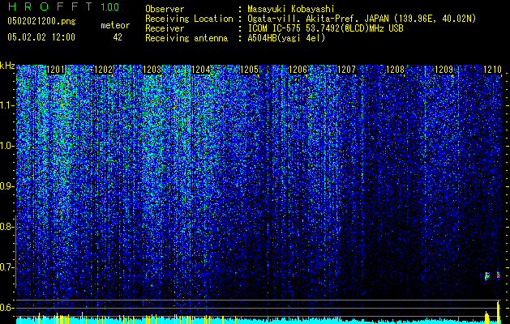Click the 1202 time marker
This screenshot has height=324, width=510.
point(104,70)
